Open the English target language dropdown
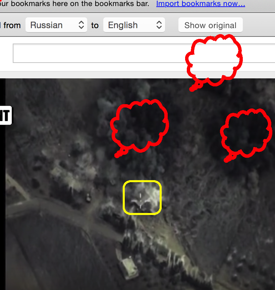The width and height of the screenshot is (275, 290). coord(134,25)
